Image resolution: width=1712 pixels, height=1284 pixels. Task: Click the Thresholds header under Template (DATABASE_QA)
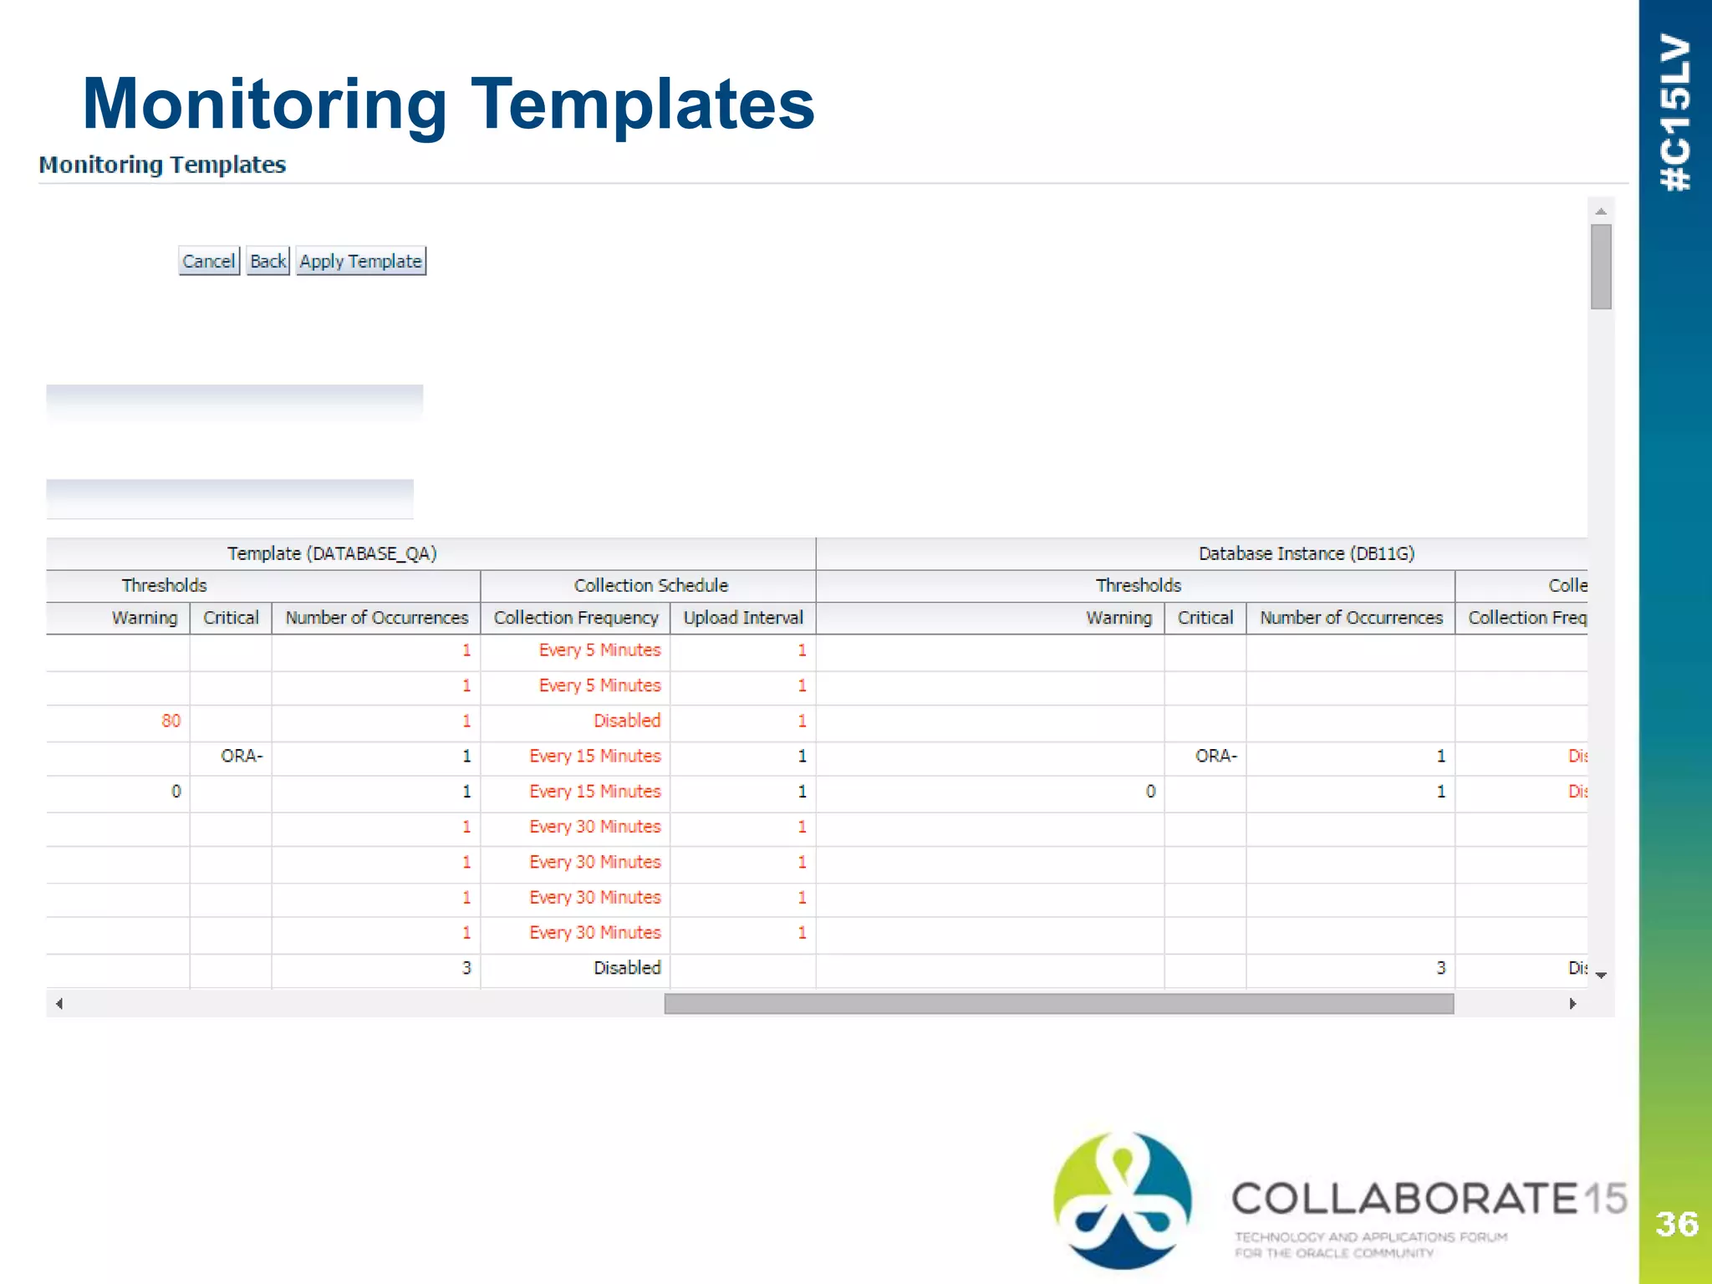point(164,585)
